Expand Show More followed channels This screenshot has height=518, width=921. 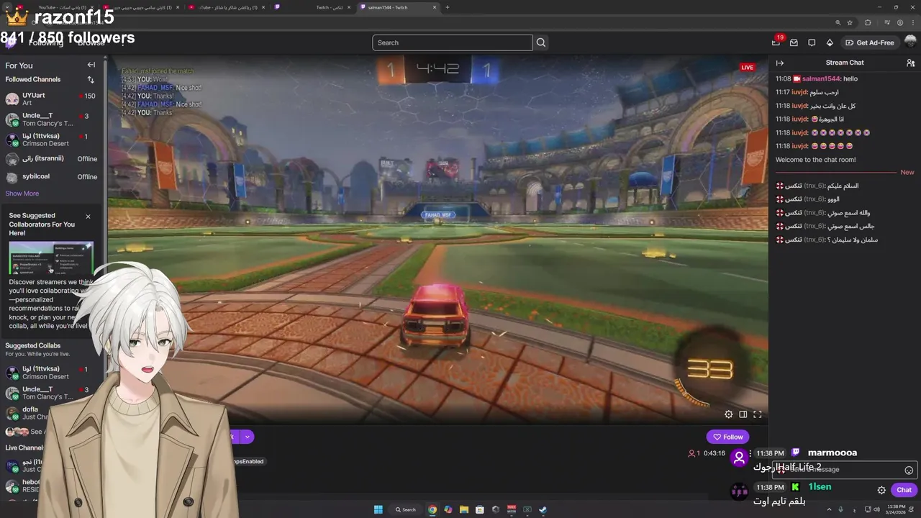tap(22, 193)
